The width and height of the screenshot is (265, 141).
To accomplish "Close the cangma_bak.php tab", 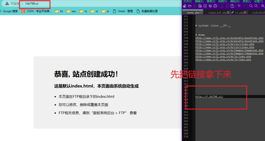I will click(x=228, y=12).
